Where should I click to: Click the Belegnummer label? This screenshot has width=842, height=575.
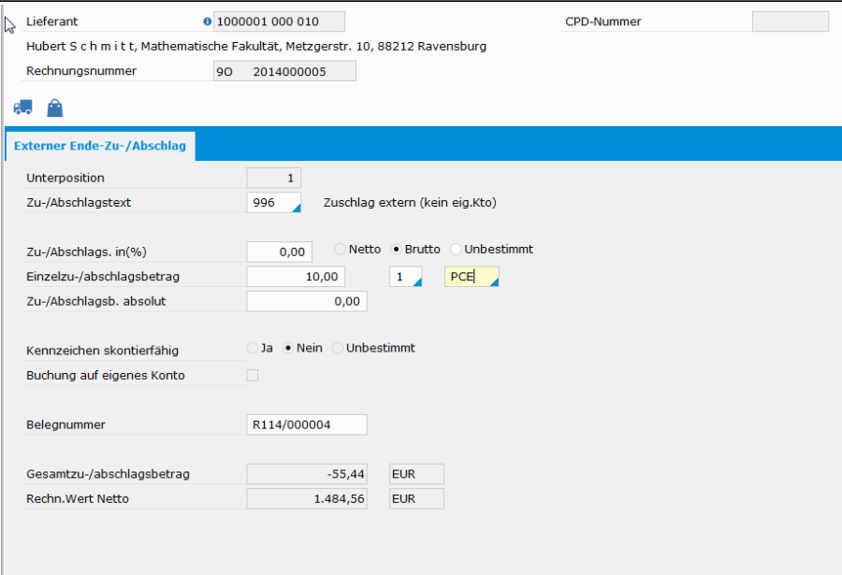point(65,424)
